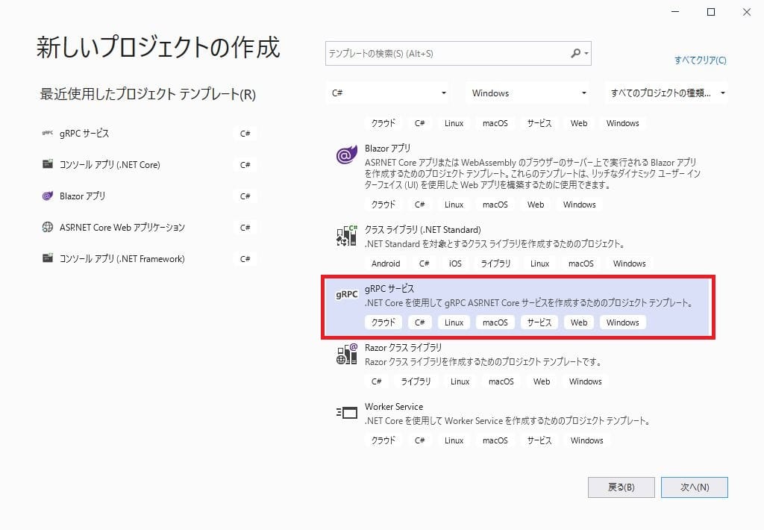Screen dimensions: 764x530
Task: Click the クラウド tag in highlighted gRPC row
Action: pos(383,322)
